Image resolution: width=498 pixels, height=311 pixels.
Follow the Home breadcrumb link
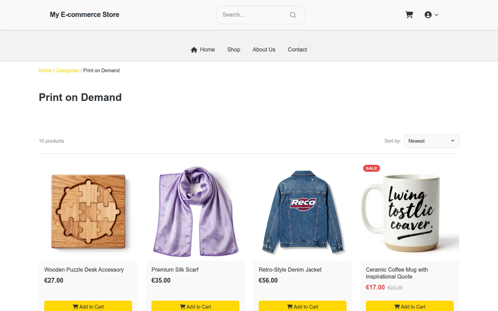click(x=45, y=70)
